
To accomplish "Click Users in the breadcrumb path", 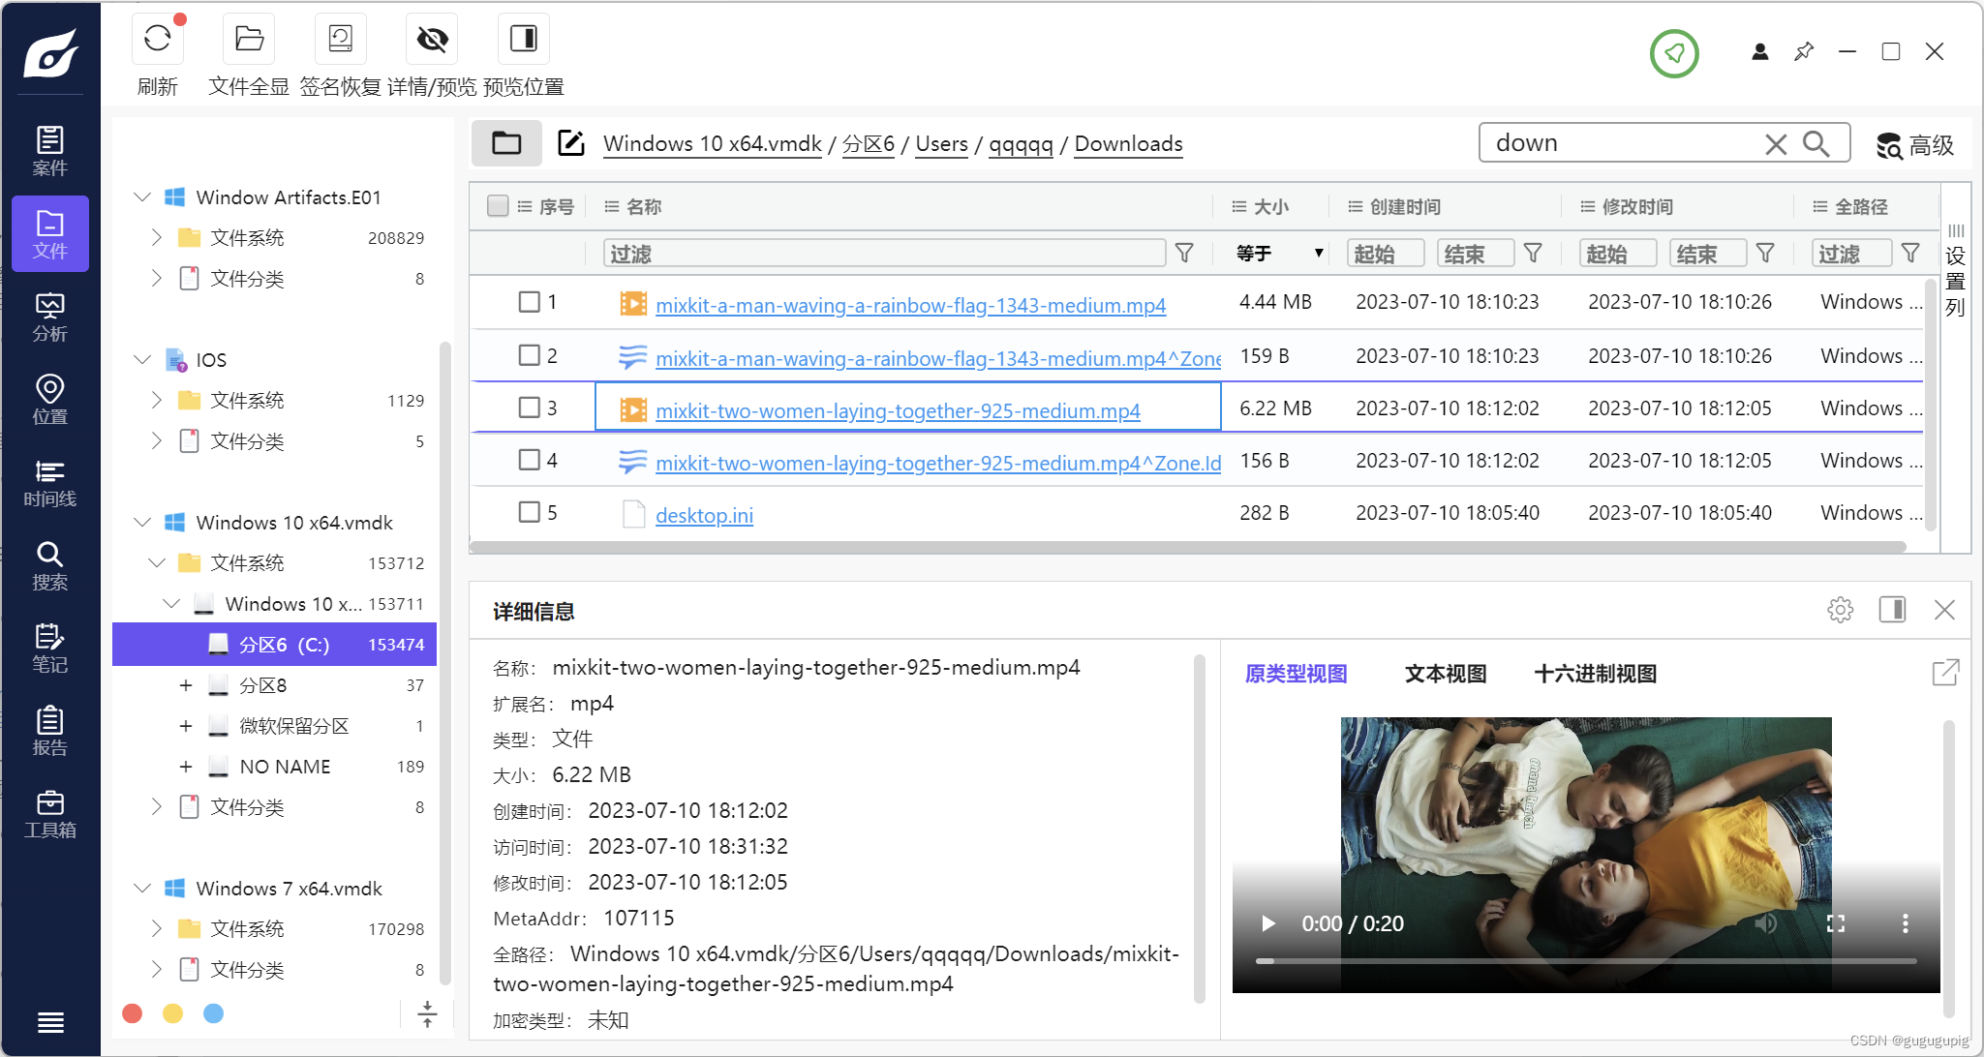I will [x=940, y=144].
